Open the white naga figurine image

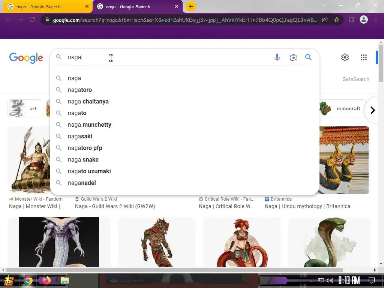[59, 242]
